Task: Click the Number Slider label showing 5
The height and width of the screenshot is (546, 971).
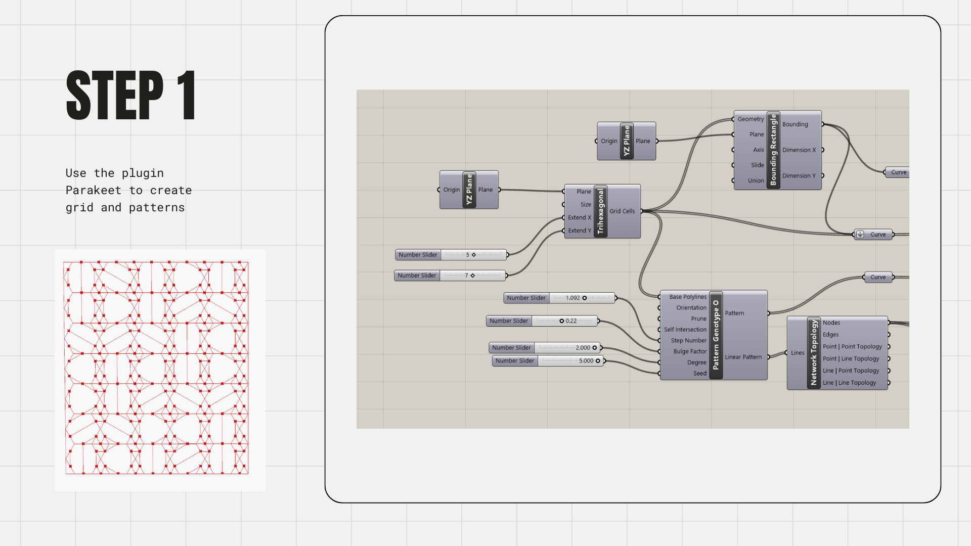Action: click(x=418, y=255)
